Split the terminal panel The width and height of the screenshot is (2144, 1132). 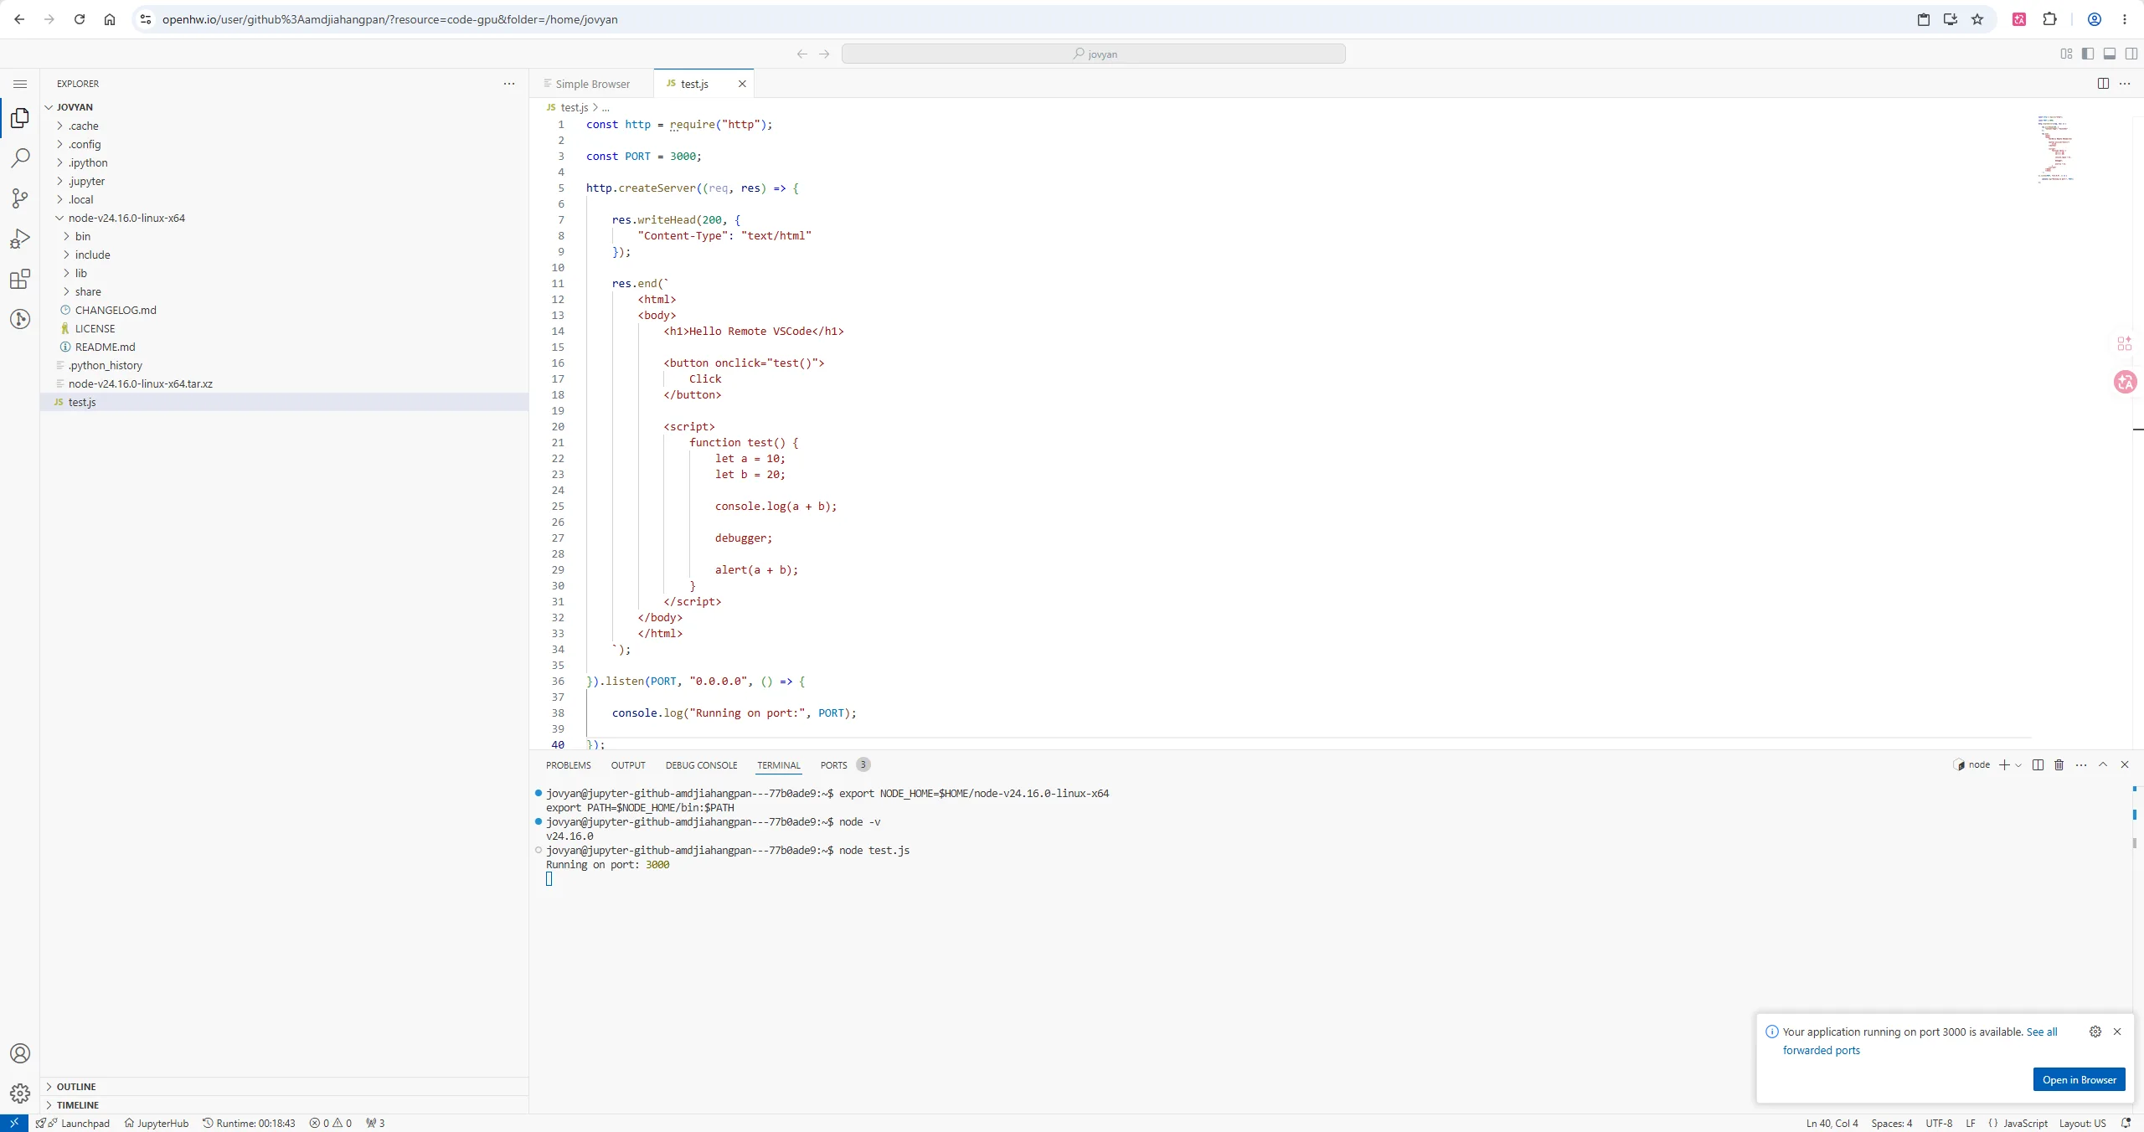(2038, 764)
